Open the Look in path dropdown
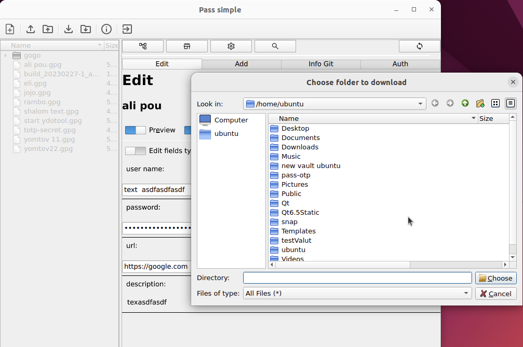This screenshot has height=347, width=523. click(x=420, y=104)
